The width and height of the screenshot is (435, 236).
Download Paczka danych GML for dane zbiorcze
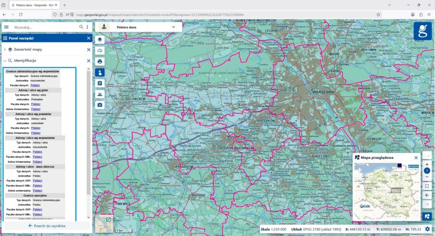[37, 186]
